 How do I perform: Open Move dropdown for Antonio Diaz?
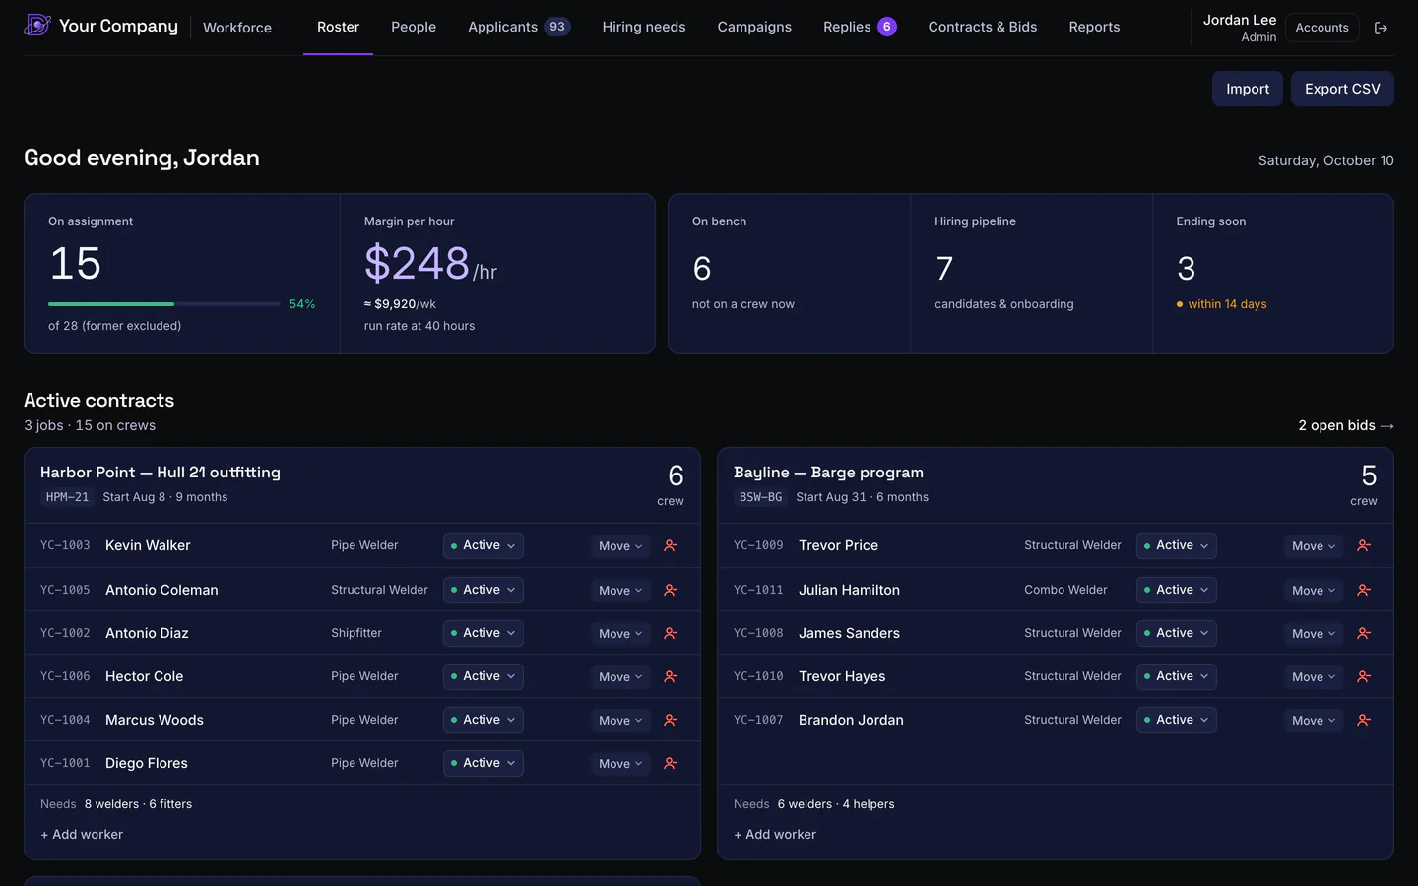click(x=620, y=634)
